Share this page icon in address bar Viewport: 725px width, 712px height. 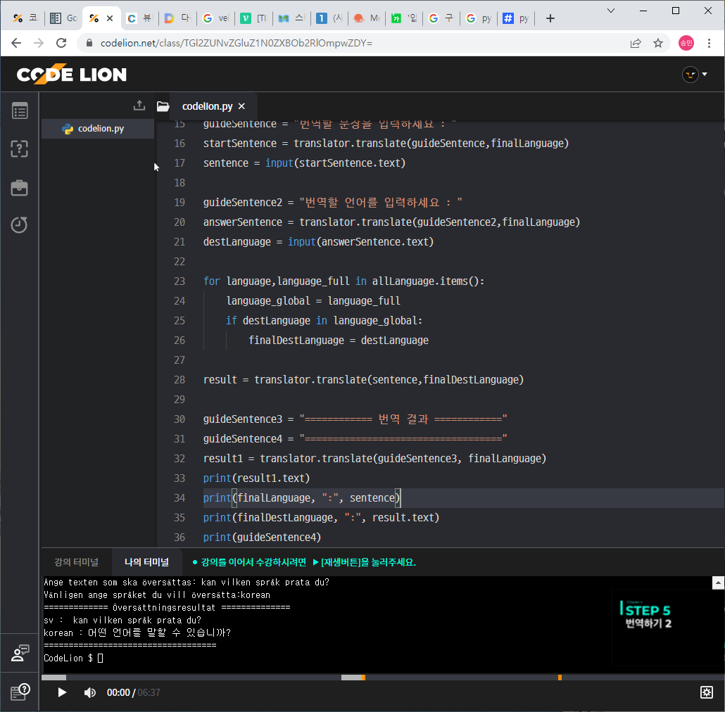tap(636, 43)
